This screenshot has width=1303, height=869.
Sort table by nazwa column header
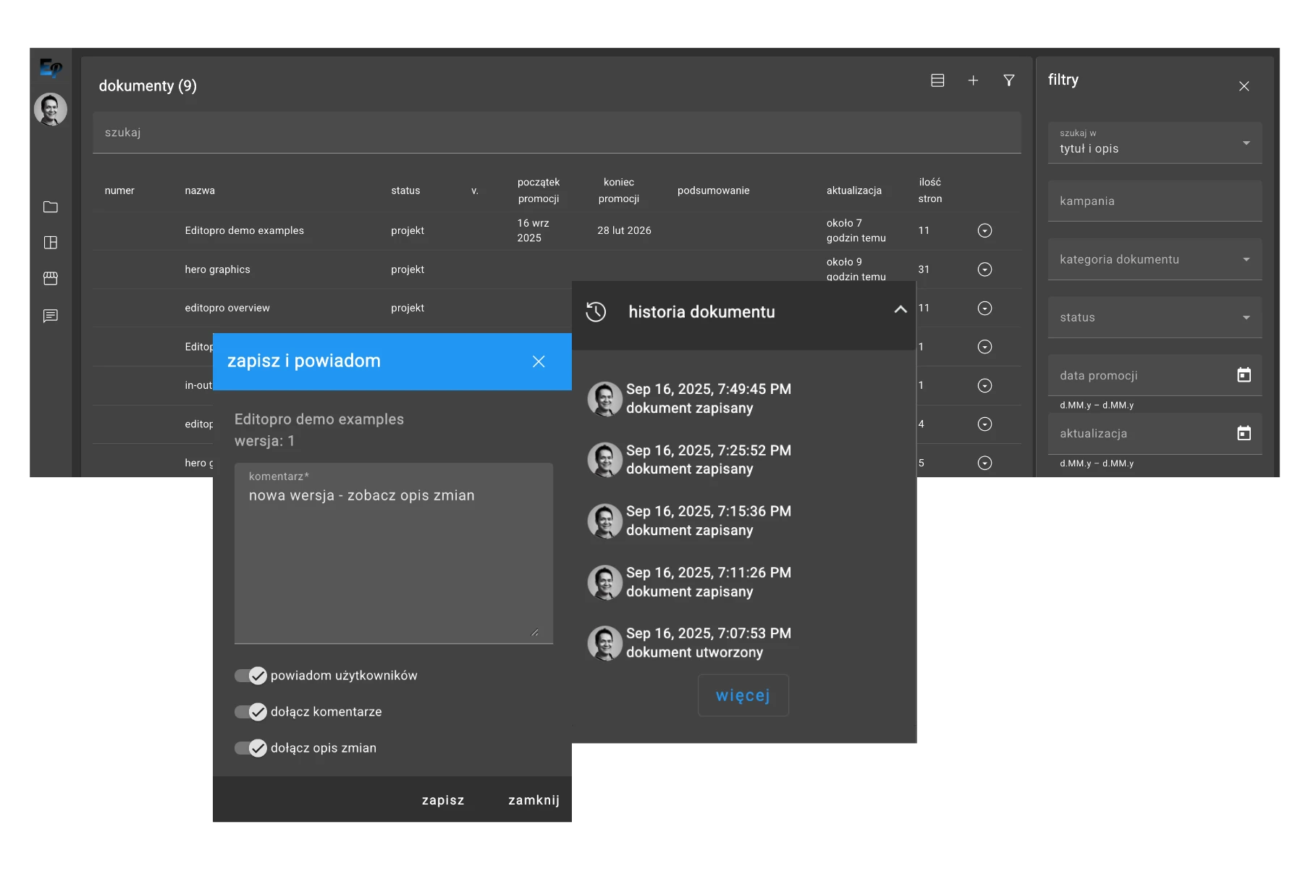pyautogui.click(x=200, y=190)
